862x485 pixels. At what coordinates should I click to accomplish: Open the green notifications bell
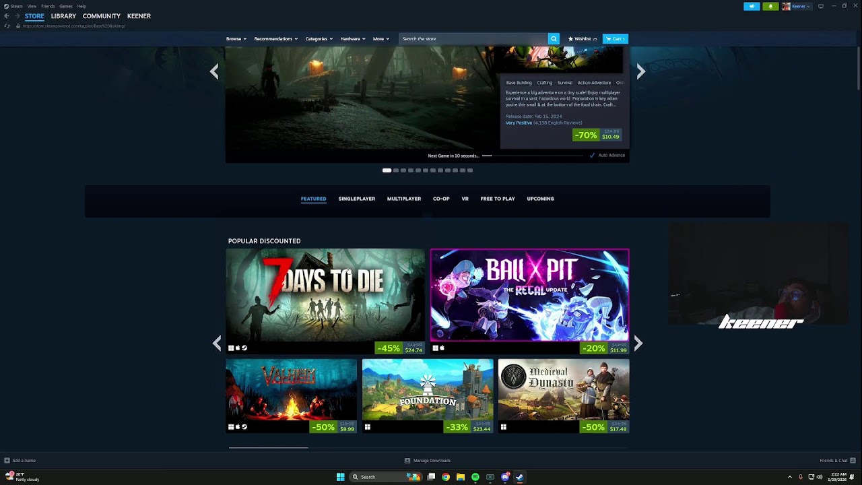click(770, 6)
